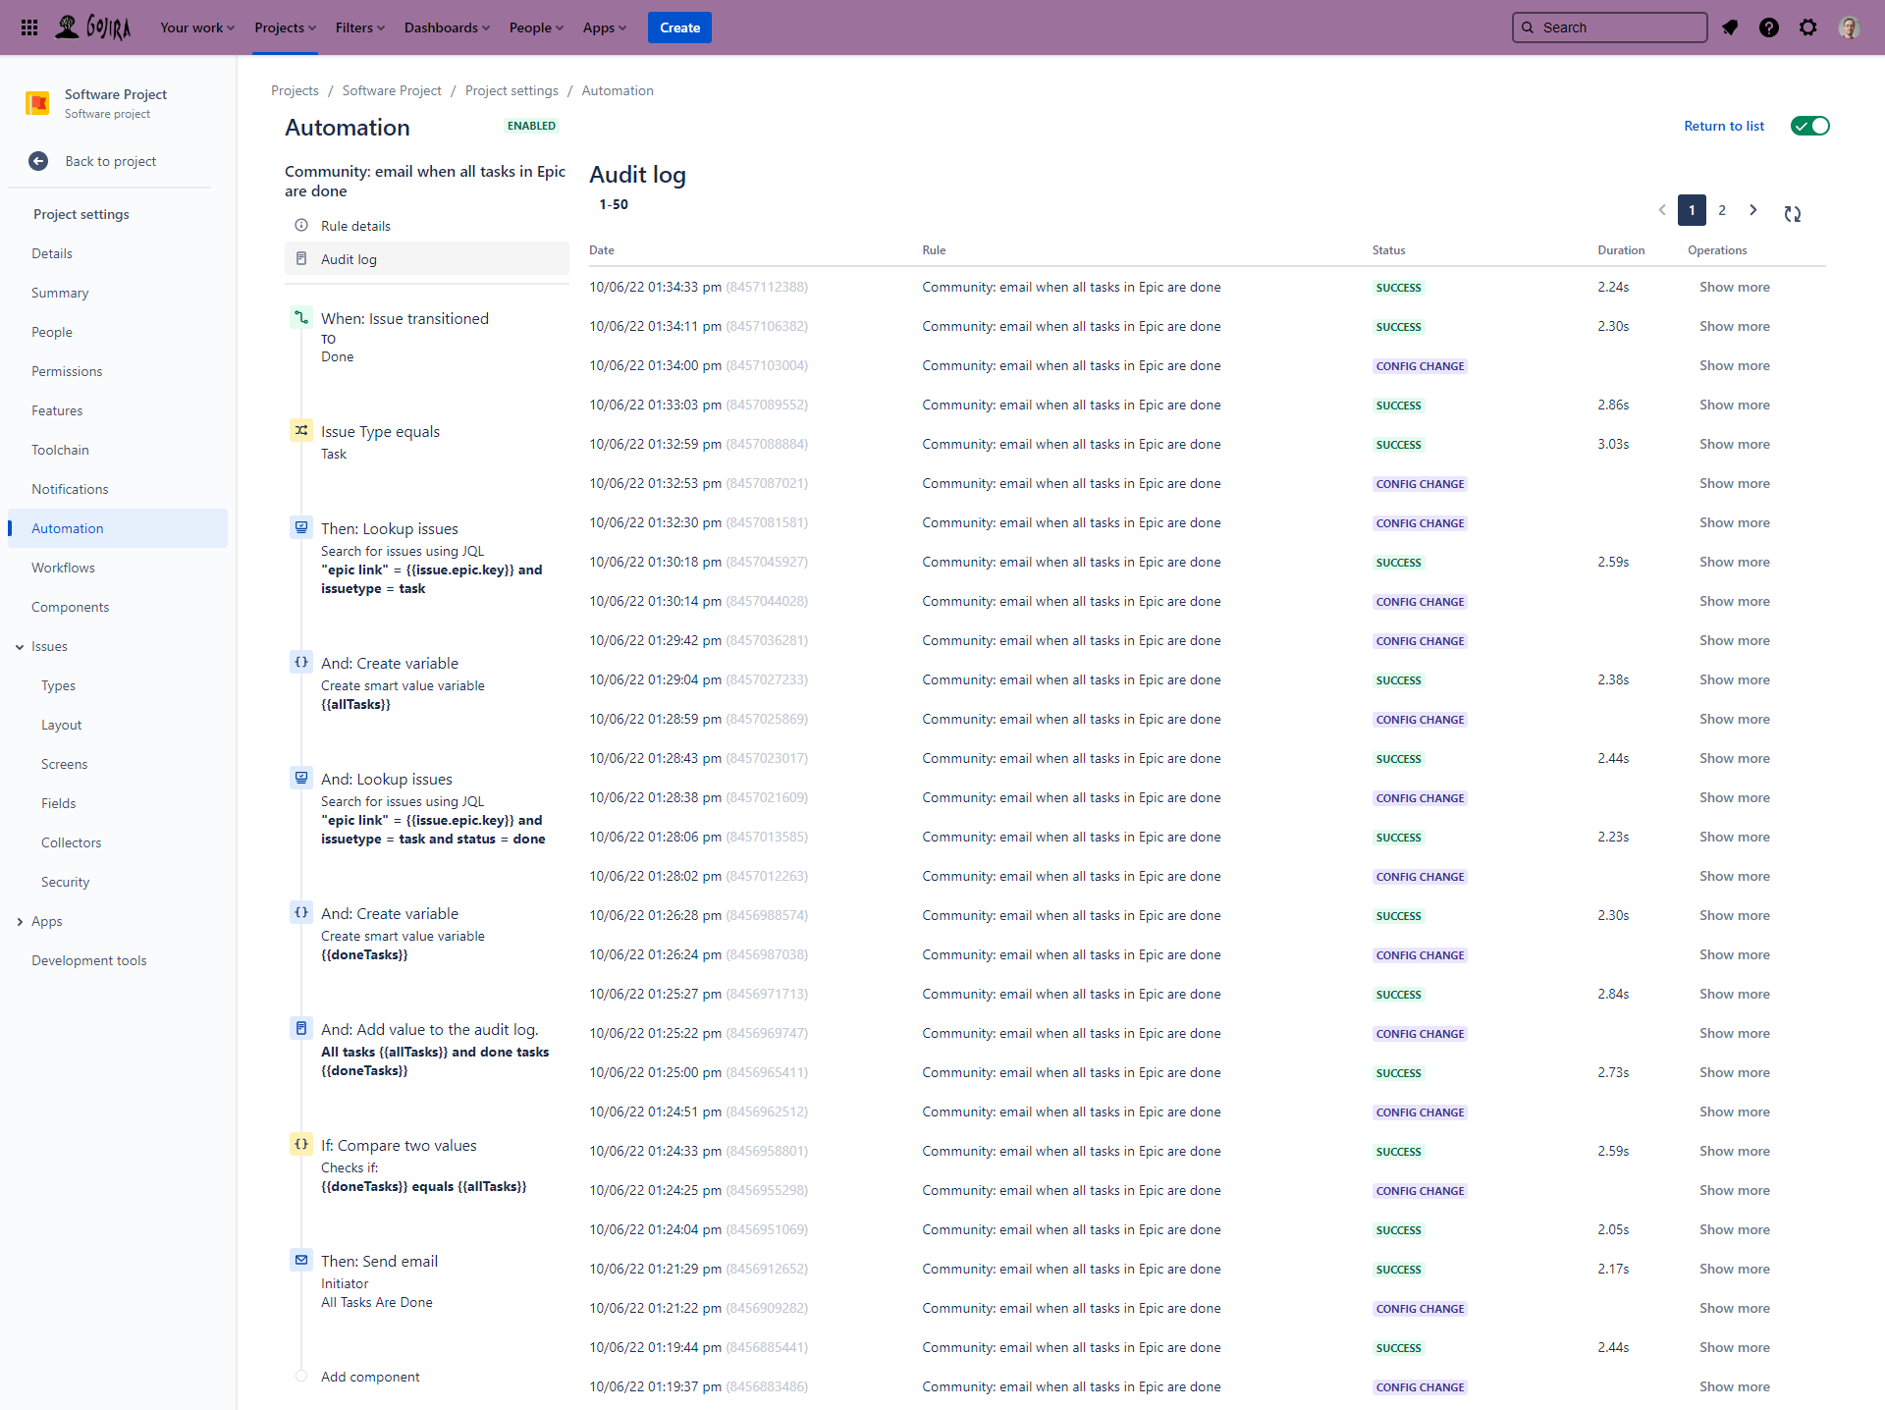Click the Create variable braces icon

[x=301, y=662]
